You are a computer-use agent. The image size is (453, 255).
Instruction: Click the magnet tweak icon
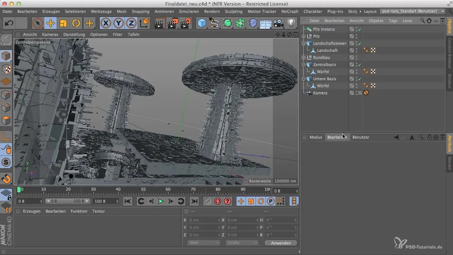[x=6, y=179]
